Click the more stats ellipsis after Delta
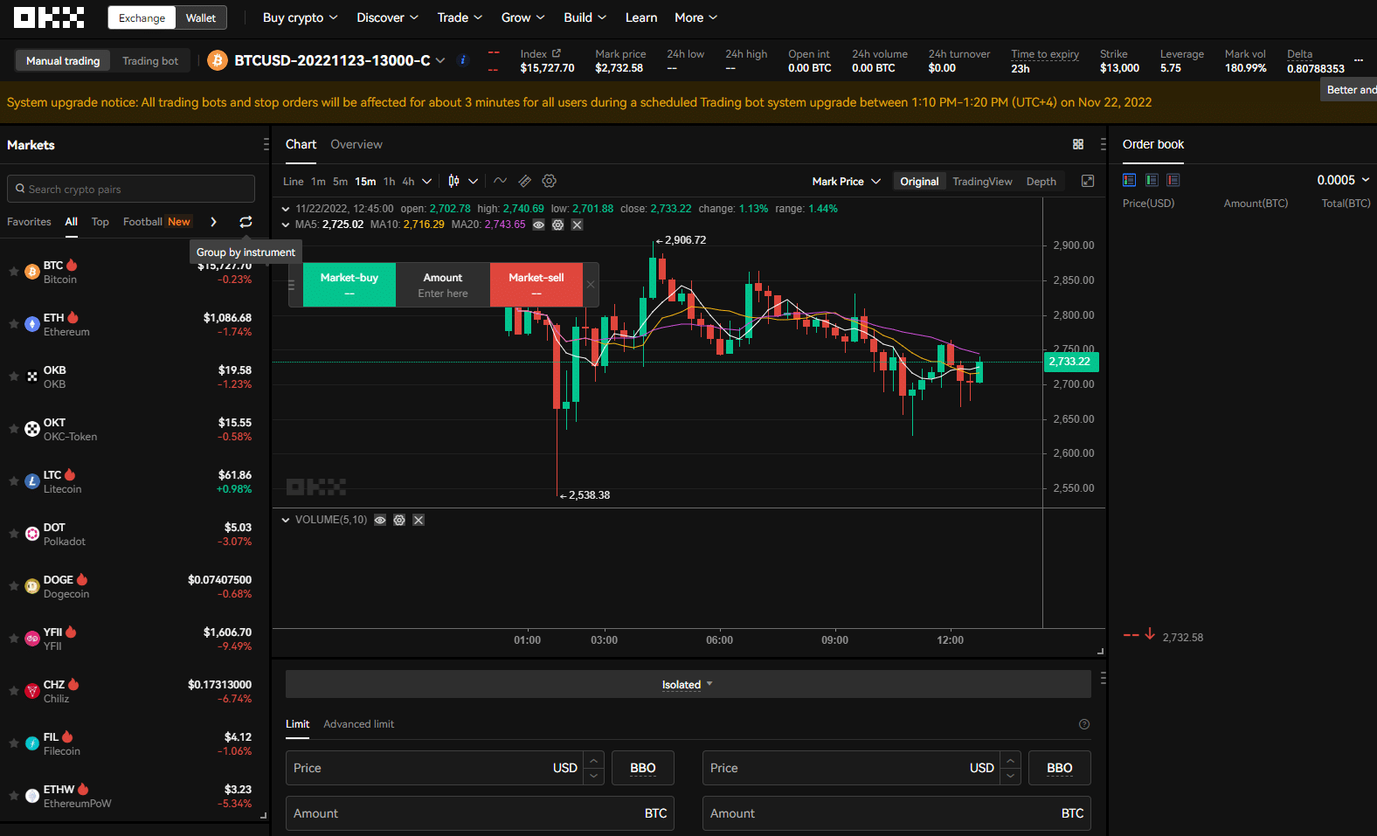This screenshot has width=1377, height=836. point(1359,60)
